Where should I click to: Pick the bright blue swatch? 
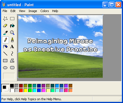tap(39, 90)
